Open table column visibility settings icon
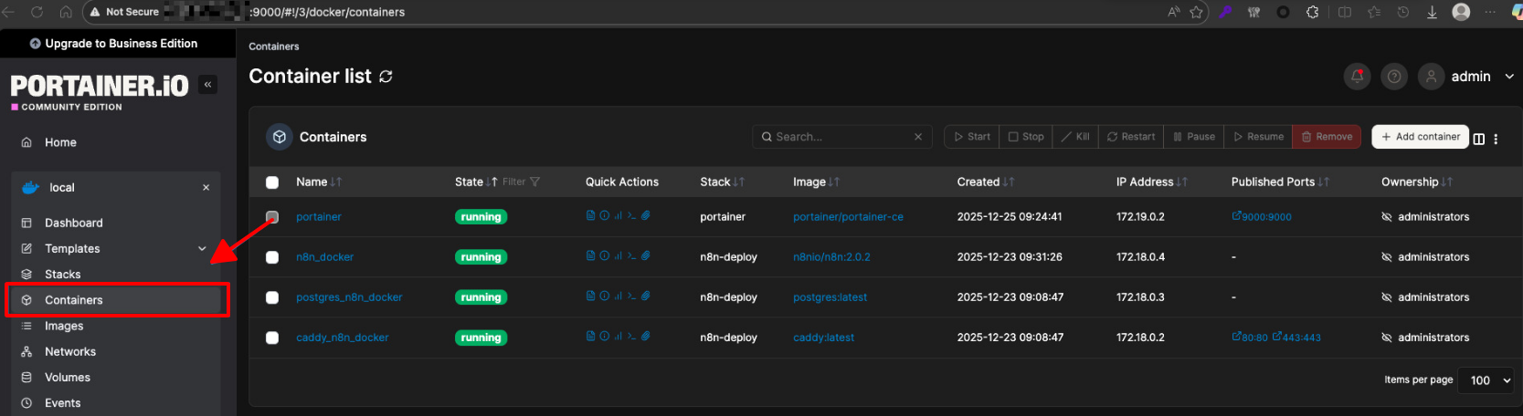The image size is (1523, 416). coord(1479,139)
